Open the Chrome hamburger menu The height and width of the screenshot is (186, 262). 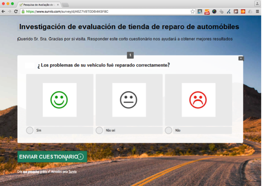(257, 11)
